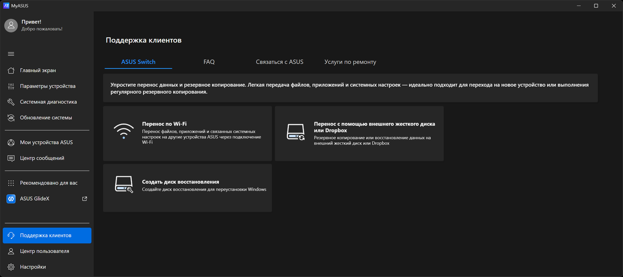
Task: Click the Системная диагностика wrench icon
Action: (11, 102)
